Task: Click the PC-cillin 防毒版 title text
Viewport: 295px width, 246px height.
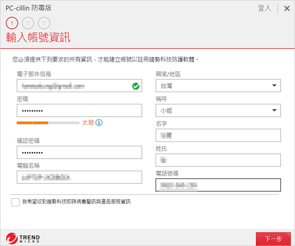Action: point(28,8)
